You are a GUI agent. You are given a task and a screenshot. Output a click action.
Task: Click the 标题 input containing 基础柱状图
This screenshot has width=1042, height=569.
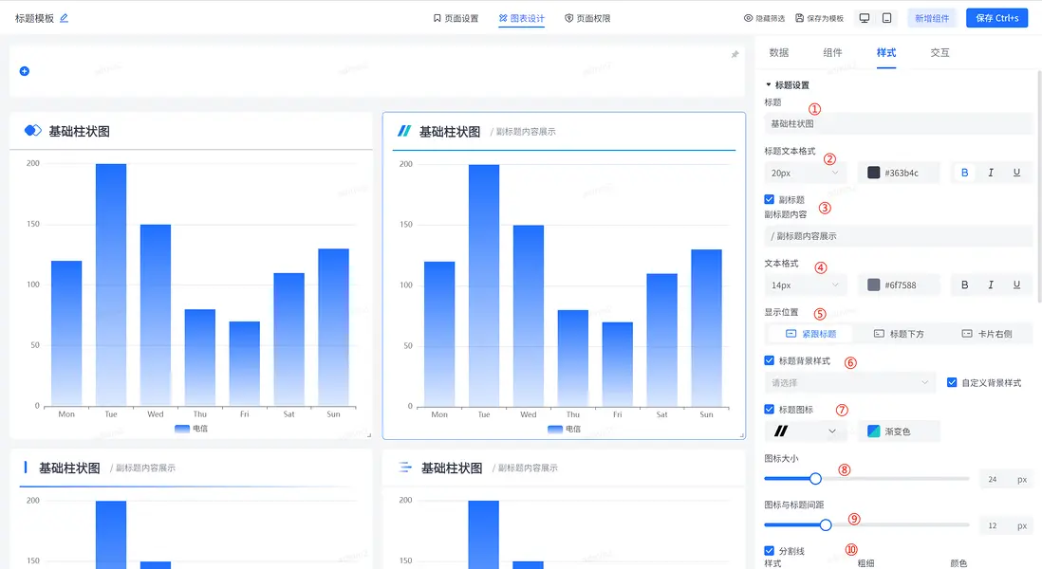point(899,123)
